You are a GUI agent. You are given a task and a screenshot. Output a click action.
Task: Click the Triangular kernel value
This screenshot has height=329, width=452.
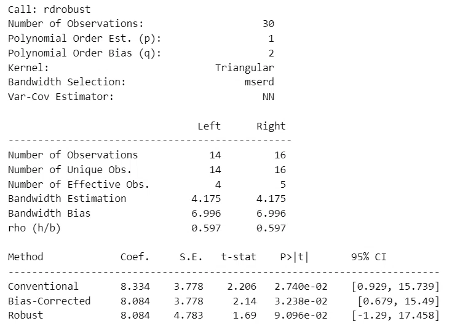click(x=245, y=68)
